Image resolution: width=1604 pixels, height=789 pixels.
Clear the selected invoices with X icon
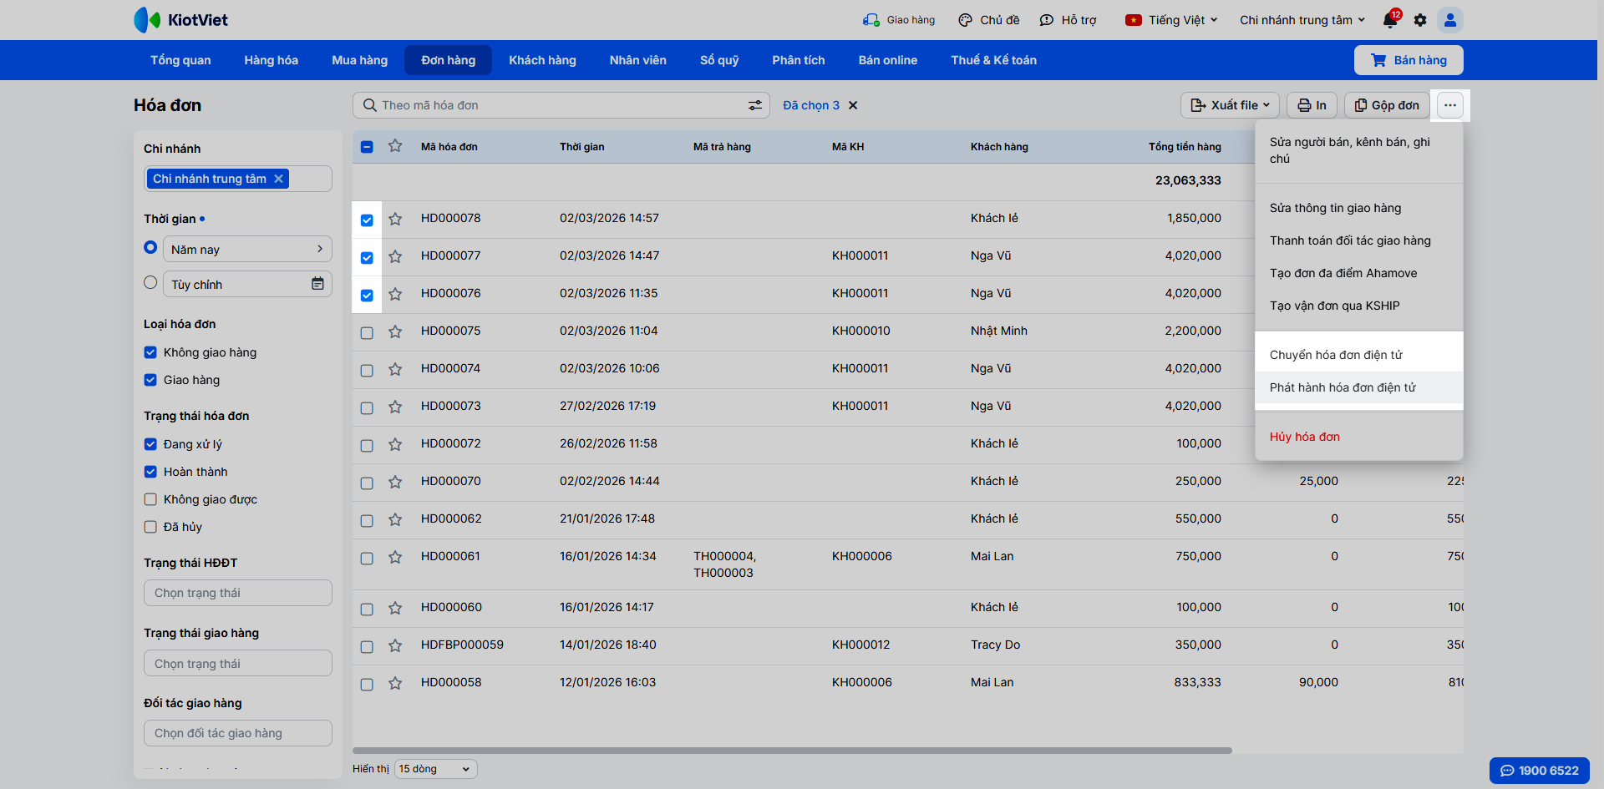coord(853,105)
